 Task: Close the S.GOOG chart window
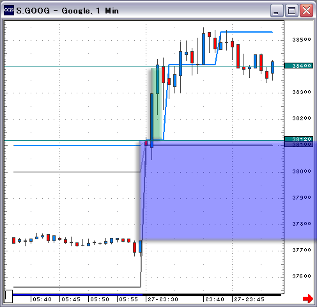(x=306, y=10)
